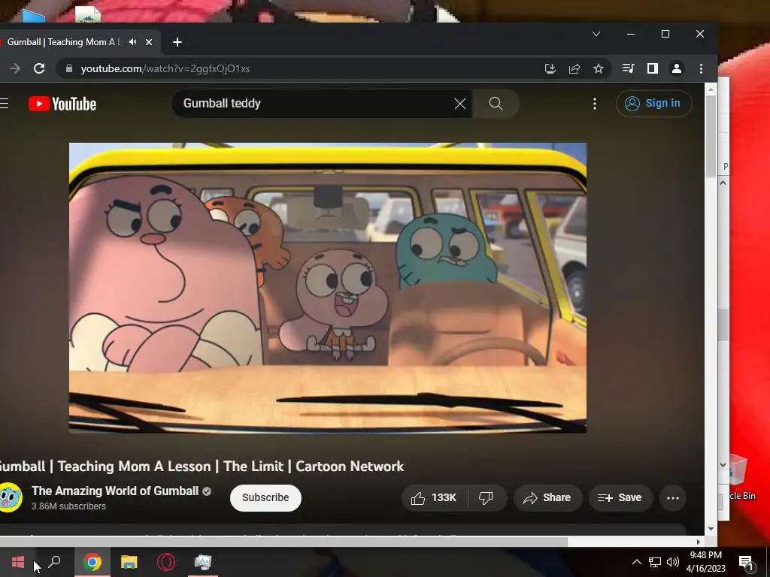770x577 pixels.
Task: Click the horizontal scrollbar right arrow
Action: click(x=699, y=542)
